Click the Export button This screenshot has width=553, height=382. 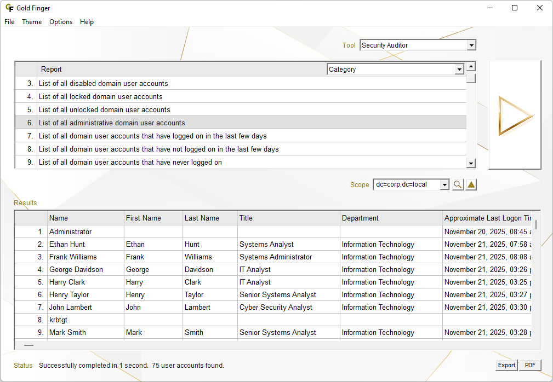(506, 365)
